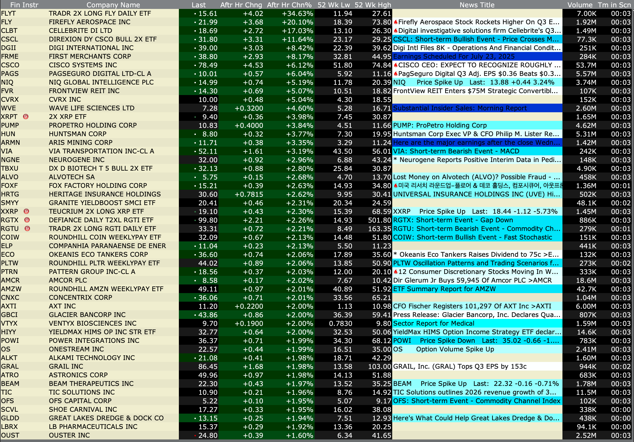Select the CSCO ticker row
Image resolution: width=634 pixels, height=442 pixels.
click(10, 65)
